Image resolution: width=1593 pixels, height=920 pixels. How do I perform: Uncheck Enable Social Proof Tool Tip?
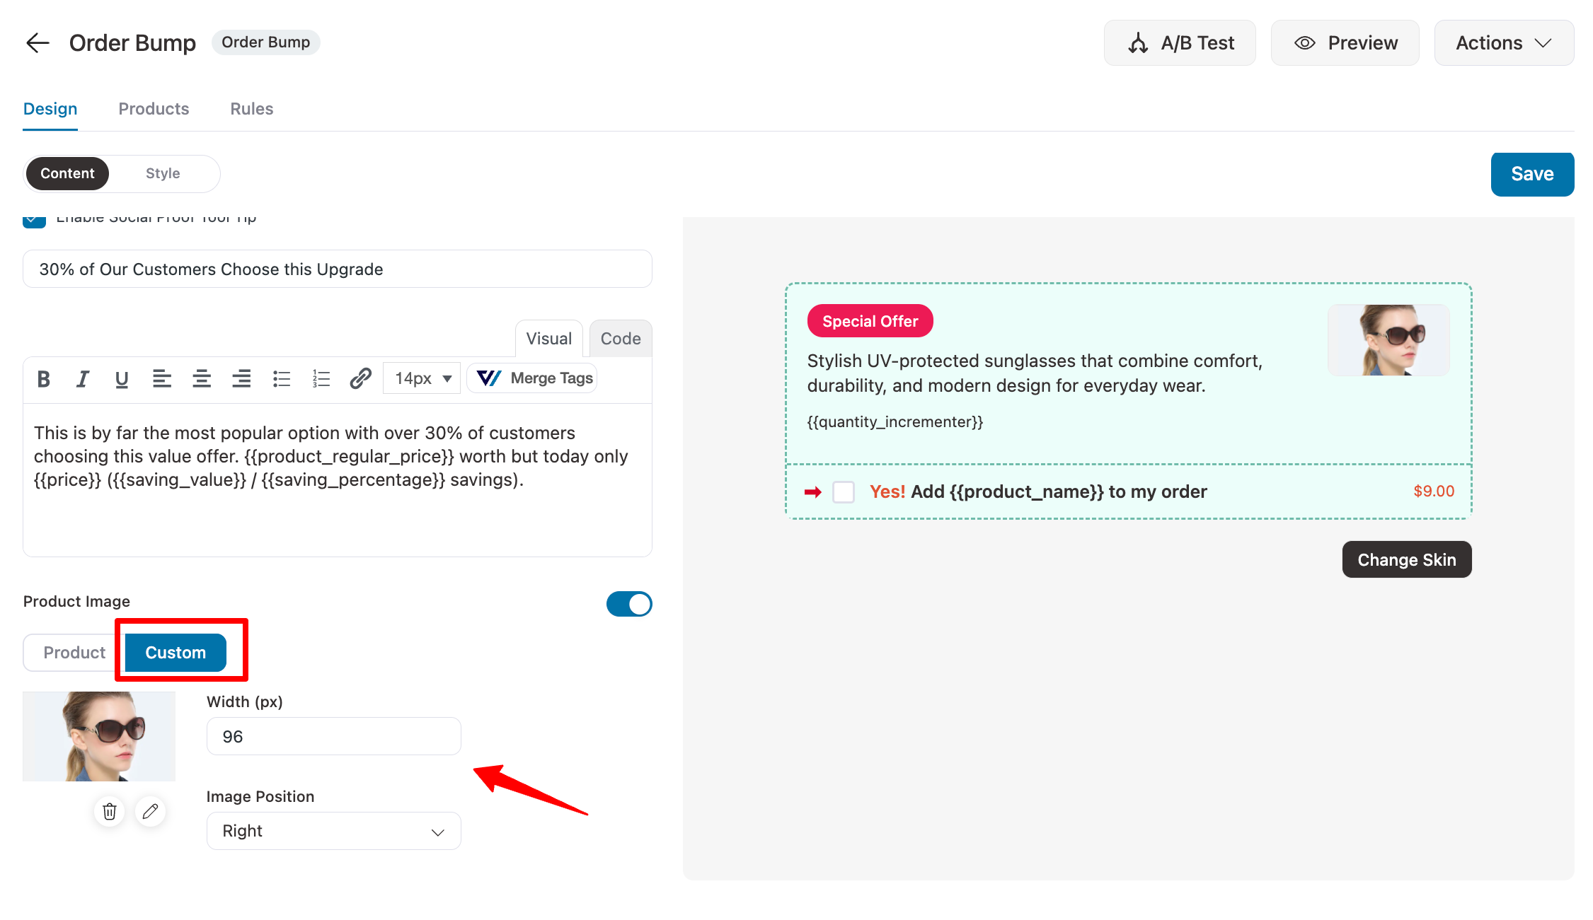click(x=34, y=221)
